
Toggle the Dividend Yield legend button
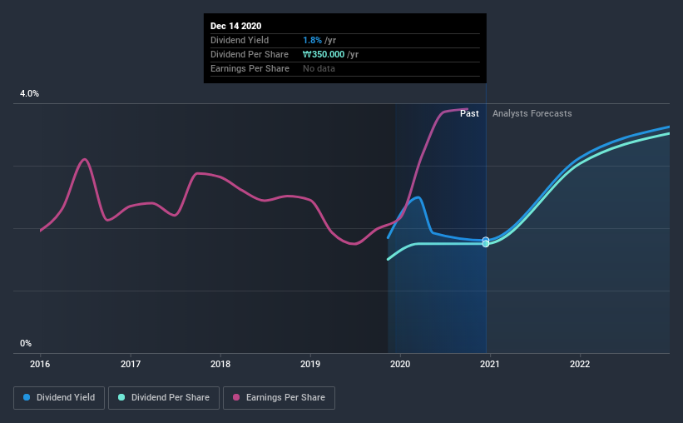click(59, 398)
